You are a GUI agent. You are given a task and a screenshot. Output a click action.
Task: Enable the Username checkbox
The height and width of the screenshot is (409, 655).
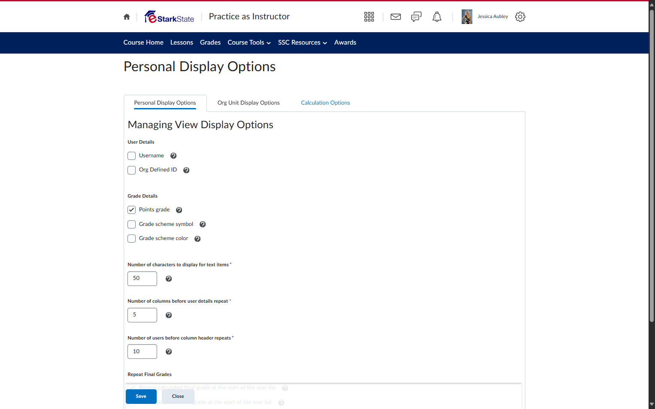(132, 156)
